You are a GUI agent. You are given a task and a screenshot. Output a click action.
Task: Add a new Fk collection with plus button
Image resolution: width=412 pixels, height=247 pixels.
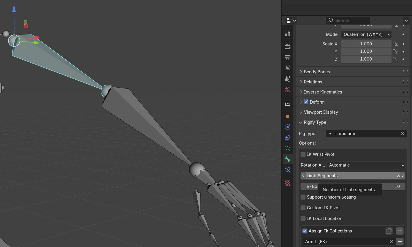[x=400, y=231]
